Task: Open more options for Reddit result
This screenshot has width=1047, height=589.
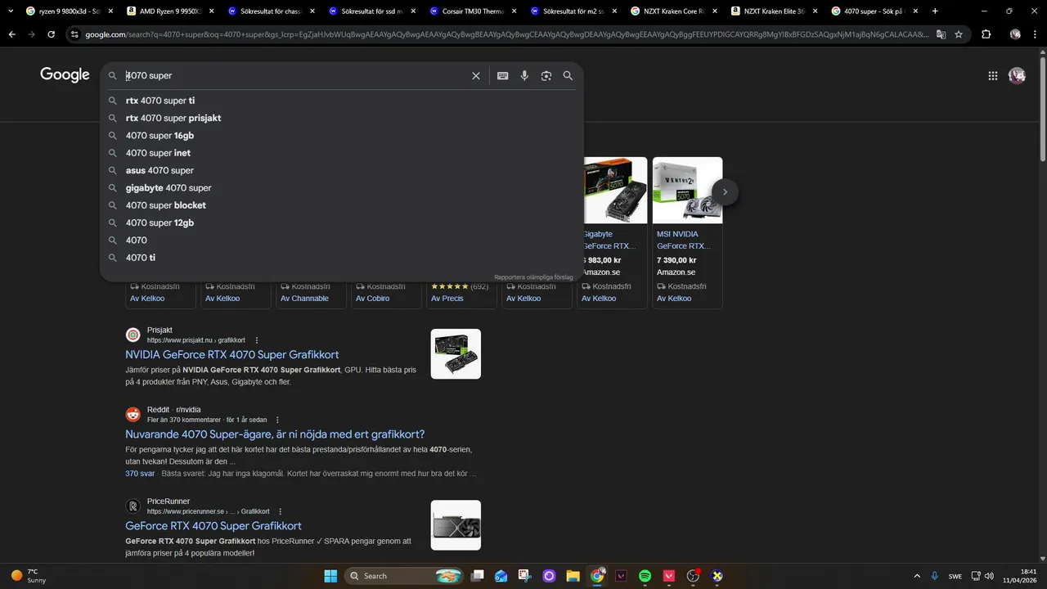Action: click(277, 420)
